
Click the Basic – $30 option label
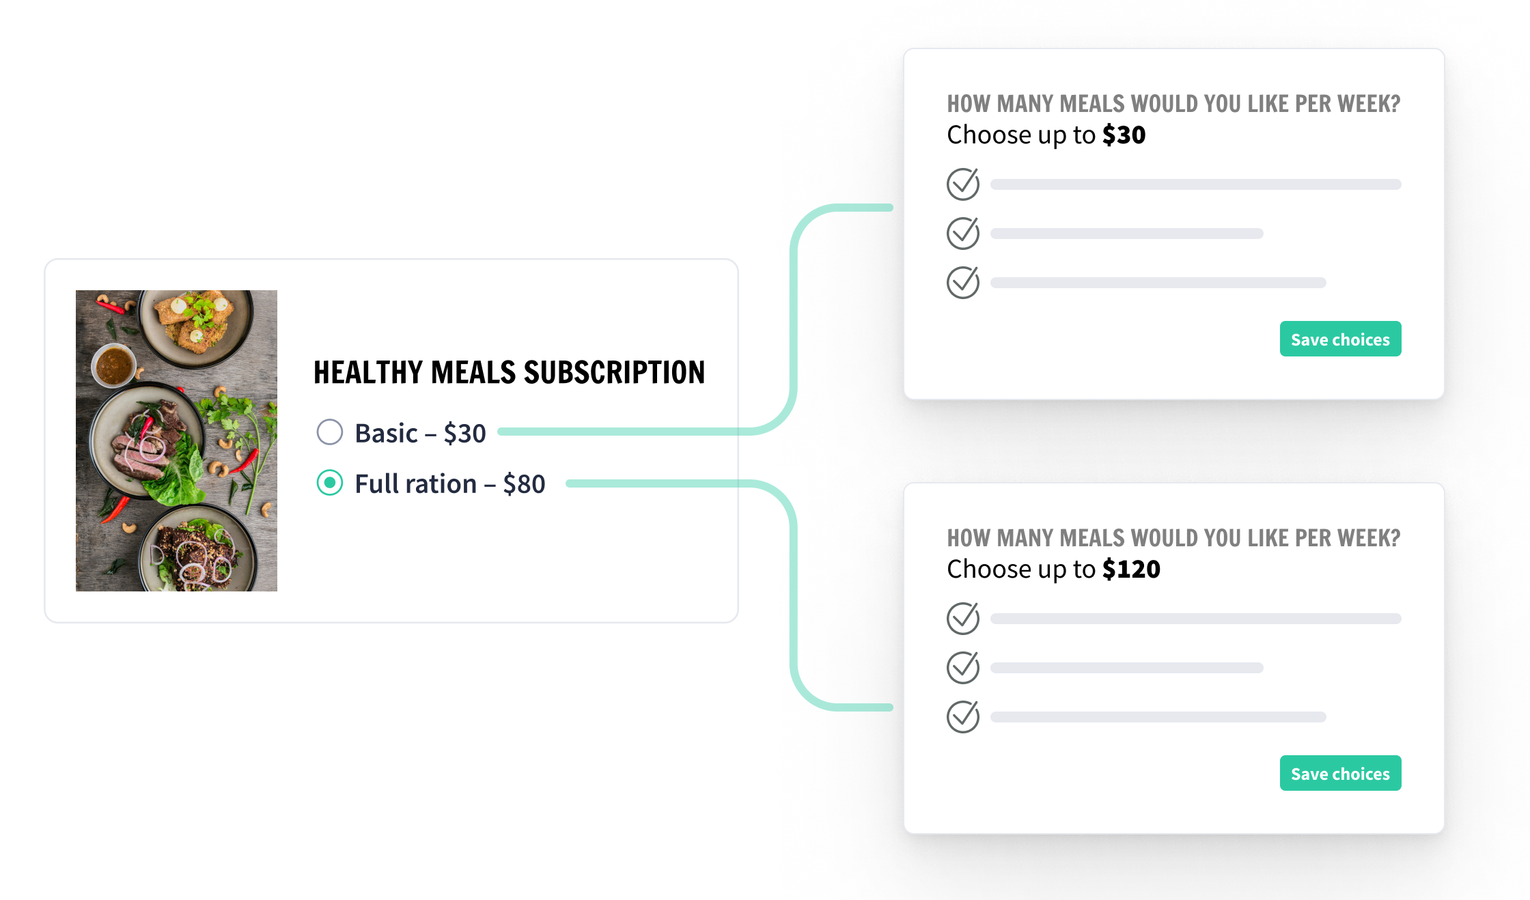pos(420,433)
